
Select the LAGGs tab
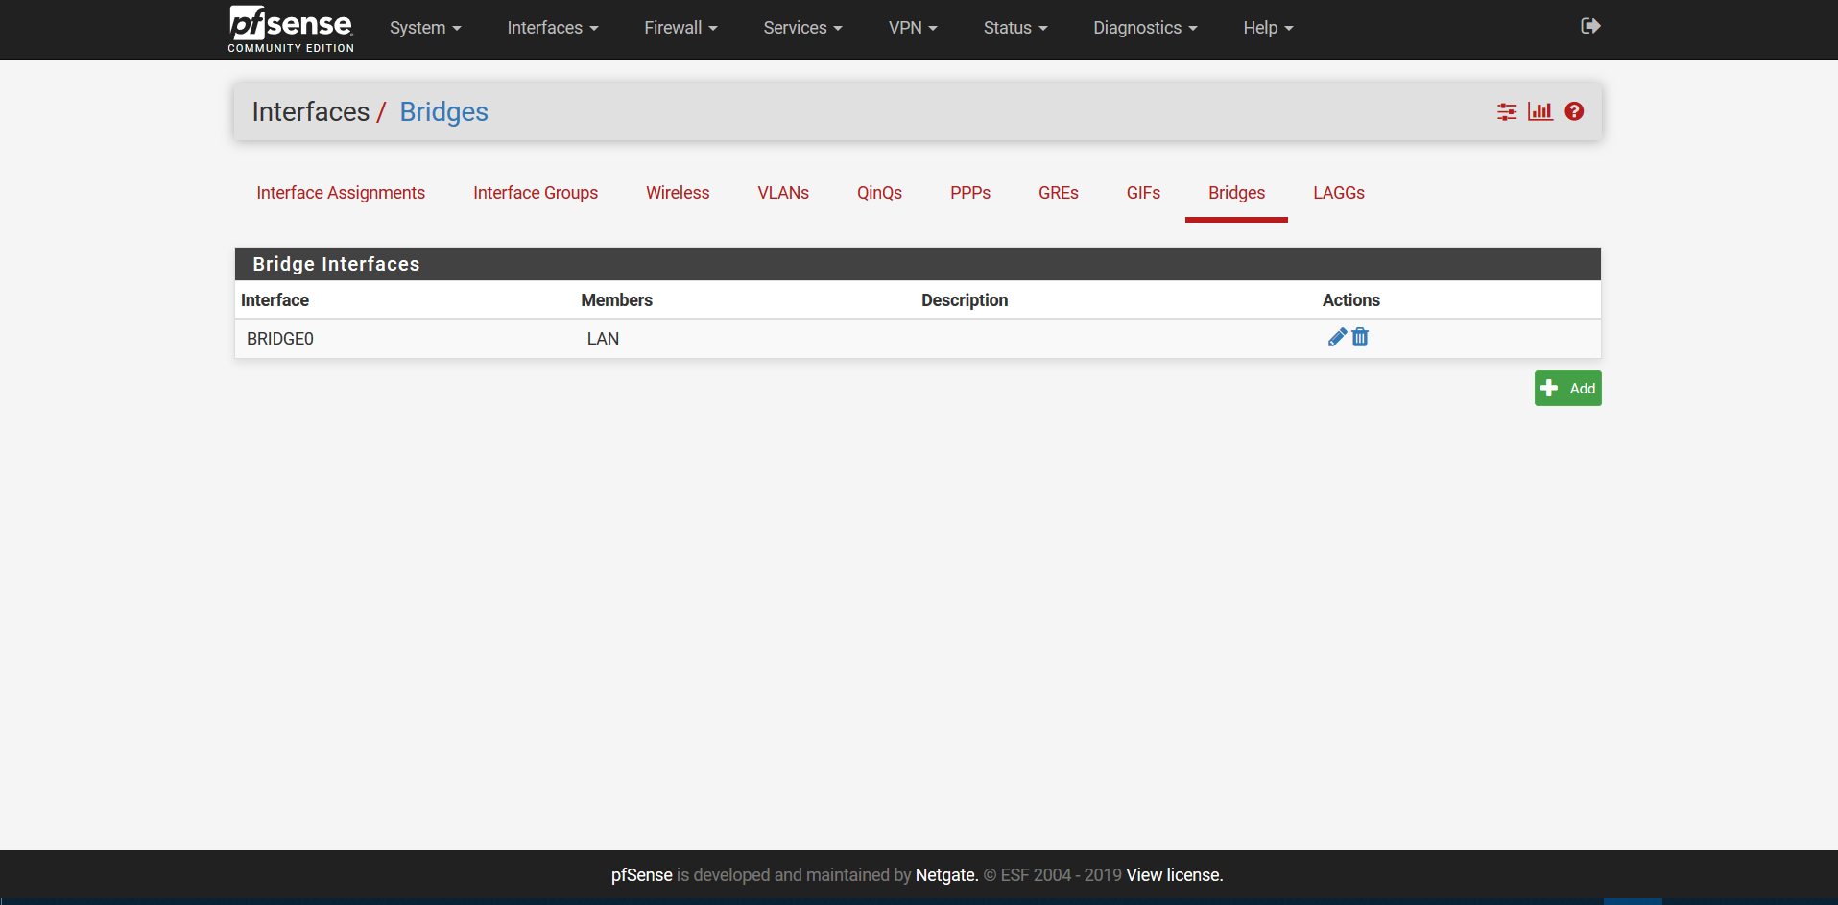(x=1338, y=193)
